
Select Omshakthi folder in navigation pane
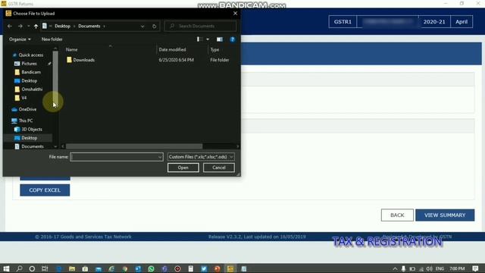(x=32, y=89)
